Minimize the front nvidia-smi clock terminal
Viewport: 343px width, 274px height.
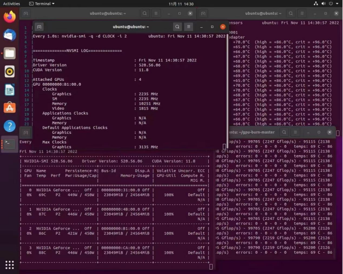pyautogui.click(x=201, y=27)
